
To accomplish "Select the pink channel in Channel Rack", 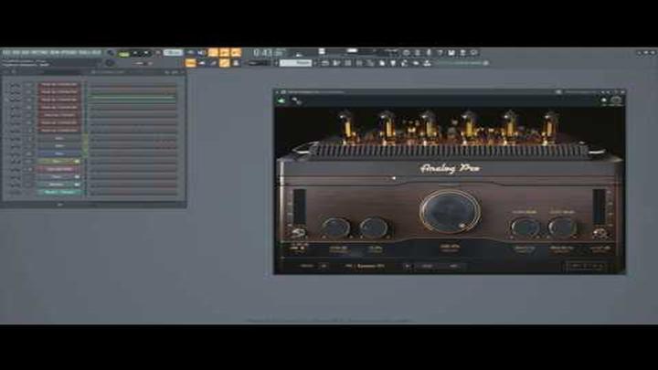I will coord(59,169).
